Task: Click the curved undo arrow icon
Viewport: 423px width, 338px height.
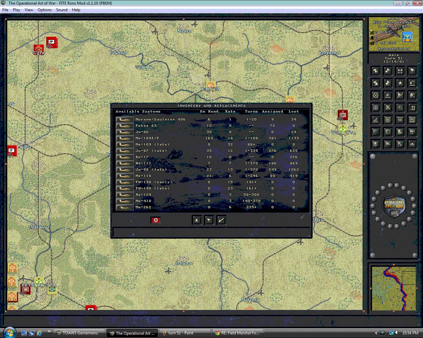Action: (412, 83)
